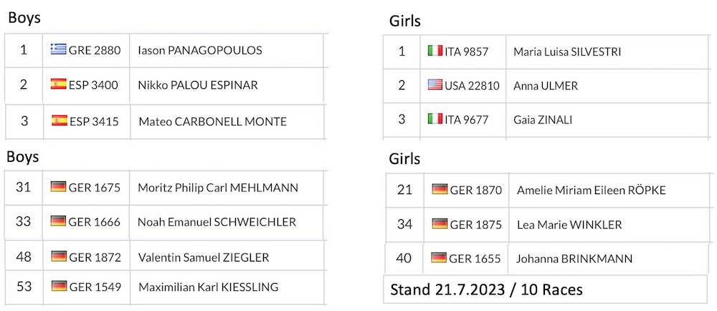Viewport: 717px width, 311px height.
Task: Open Maria Luisa SILVESTRI entry
Action: tap(567, 52)
